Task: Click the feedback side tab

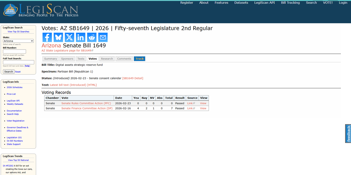Action: (x=348, y=133)
